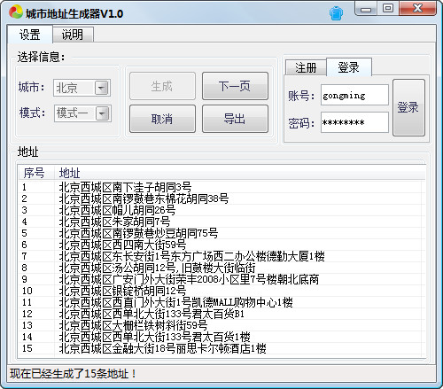The image size is (443, 389).
Task: Select row 东长安街1号东方广场 address
Action: pyautogui.click(x=221, y=256)
